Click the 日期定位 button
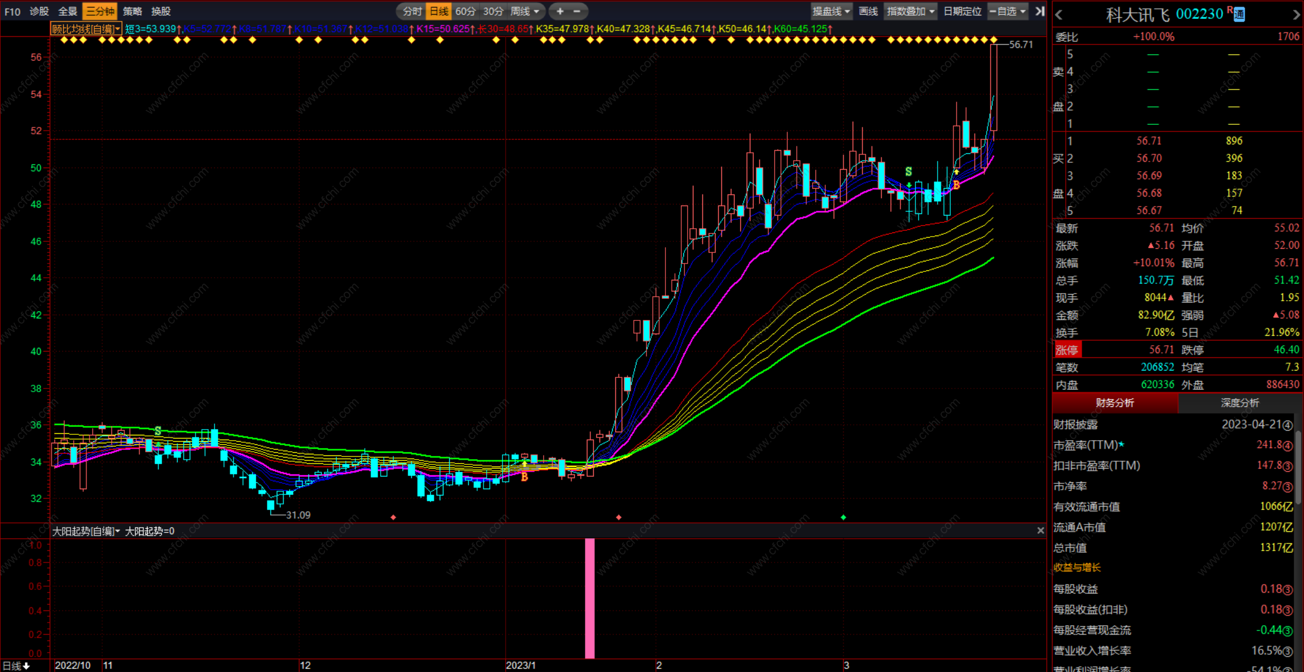Viewport: 1304px width, 672px height. pyautogui.click(x=962, y=11)
